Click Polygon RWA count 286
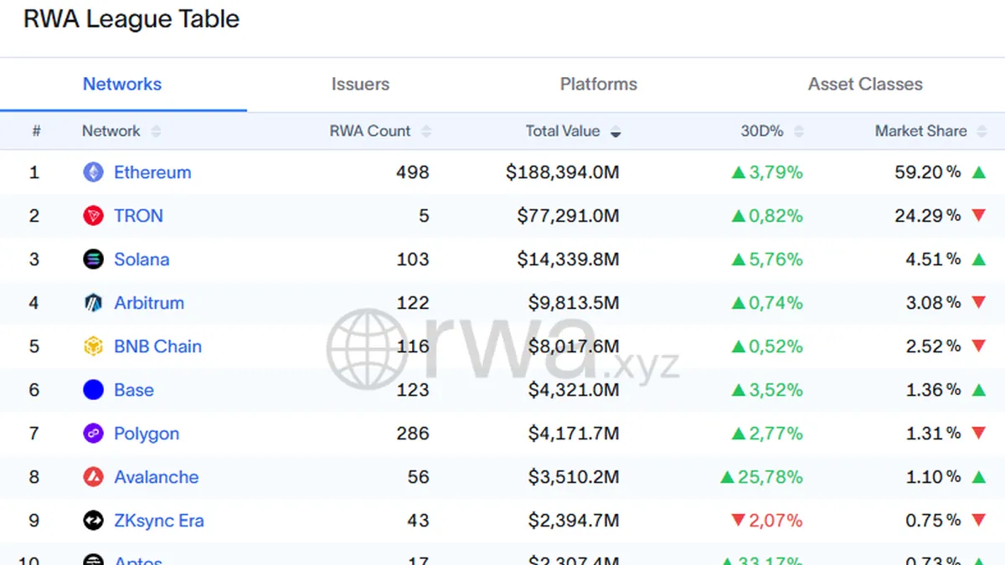 (413, 434)
